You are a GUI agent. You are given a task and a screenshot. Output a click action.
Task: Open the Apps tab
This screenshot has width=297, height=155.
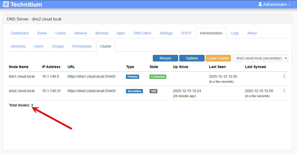pyautogui.click(x=121, y=33)
